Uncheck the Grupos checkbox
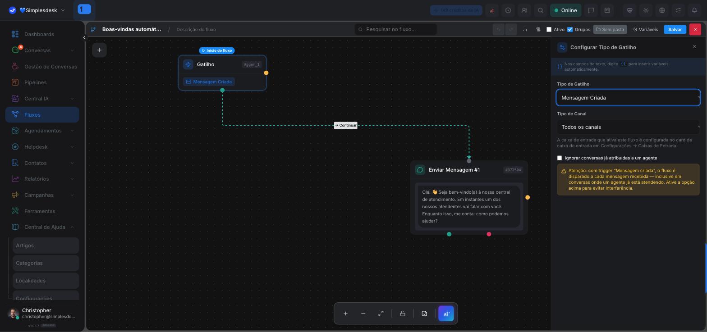The height and width of the screenshot is (332, 707). click(570, 29)
